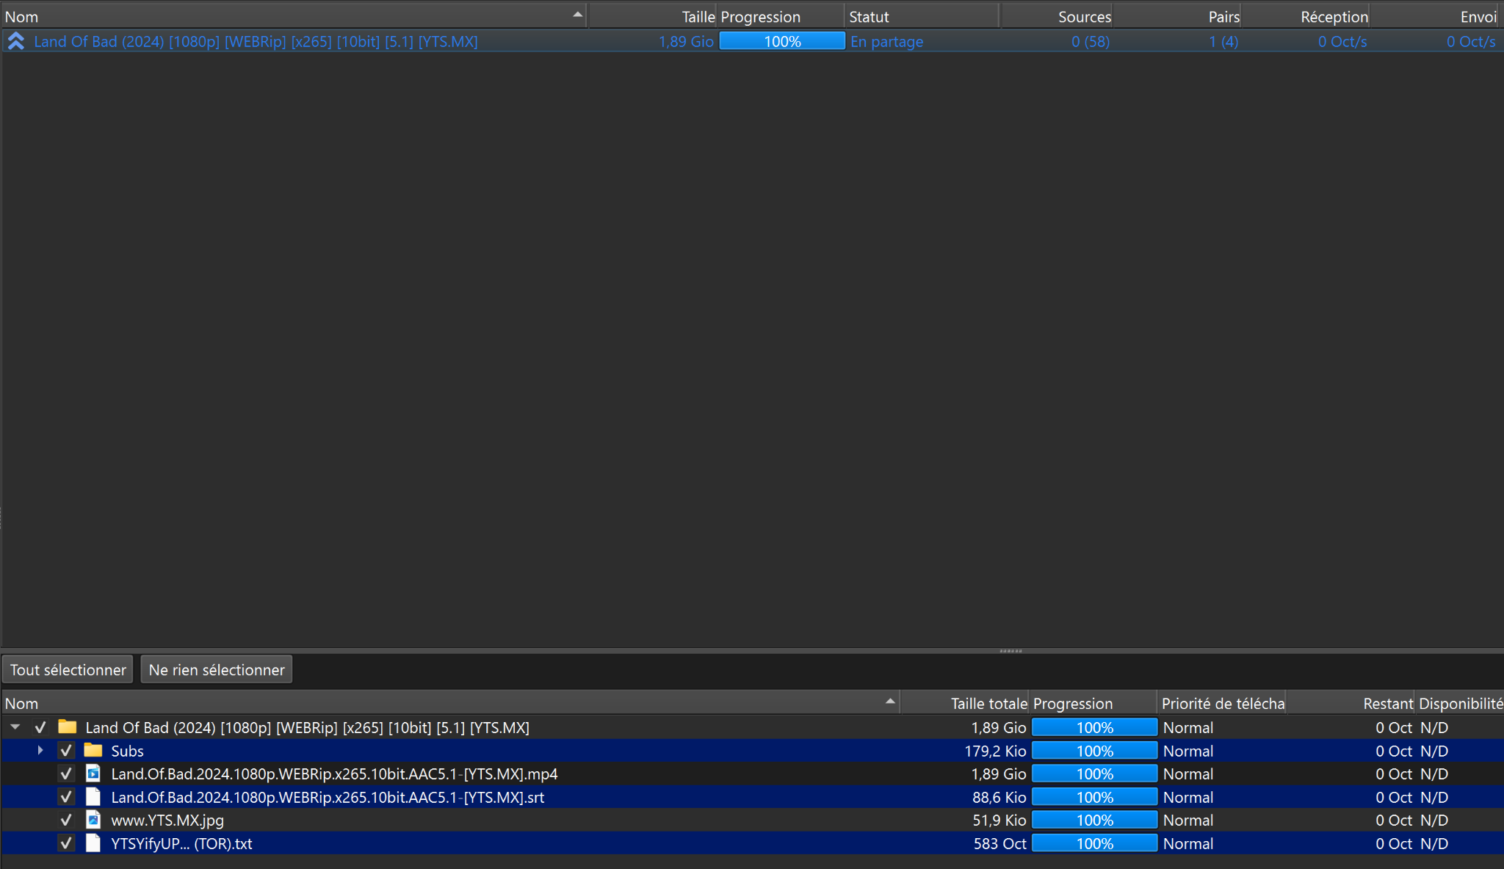Click the Normal priority of root folder
1504x869 pixels.
coord(1187,727)
